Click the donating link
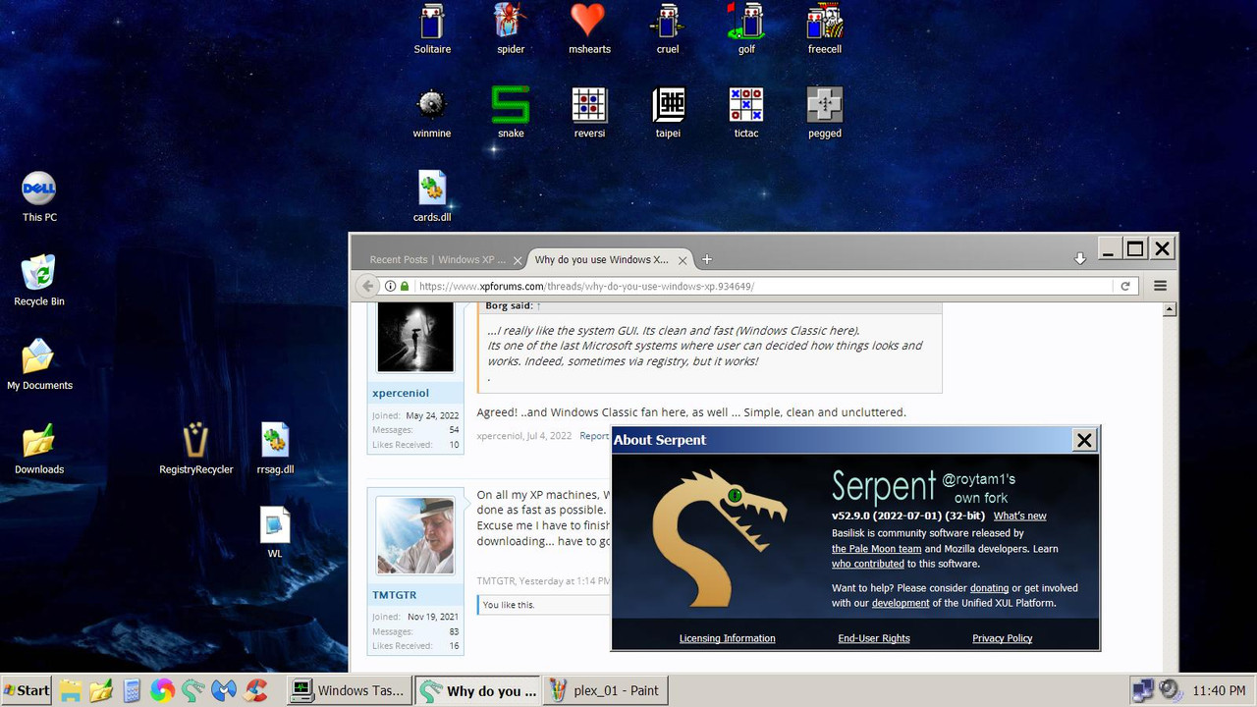This screenshot has height=707, width=1257. tap(989, 588)
